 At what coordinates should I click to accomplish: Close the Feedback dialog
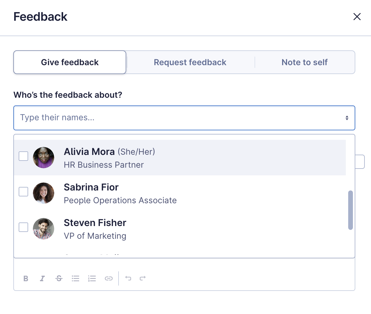[357, 17]
